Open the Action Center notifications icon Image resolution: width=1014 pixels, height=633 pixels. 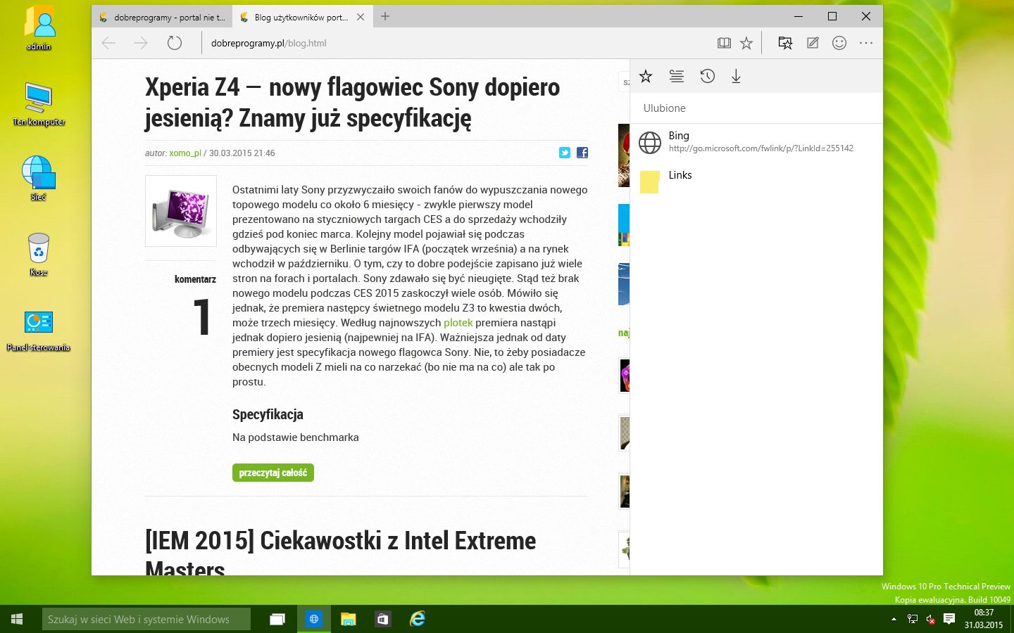coord(949,619)
